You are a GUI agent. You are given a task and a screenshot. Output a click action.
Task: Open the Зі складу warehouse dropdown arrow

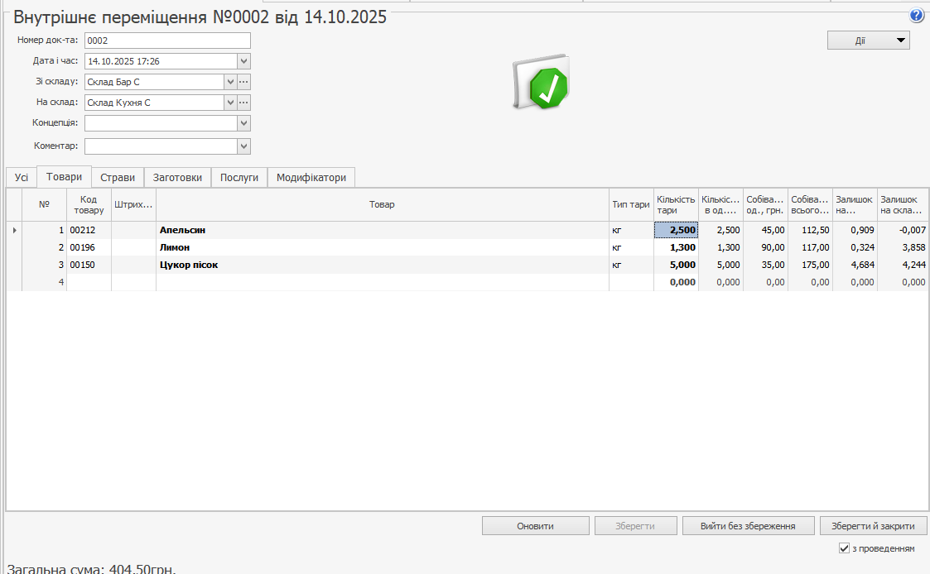pyautogui.click(x=230, y=82)
